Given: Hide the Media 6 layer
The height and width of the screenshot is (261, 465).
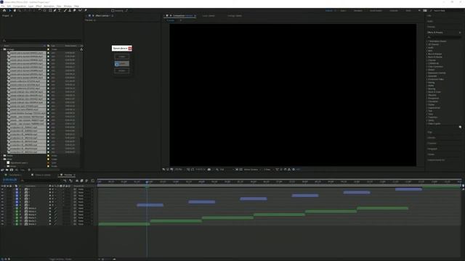Looking at the screenshot, I should point(2,208).
